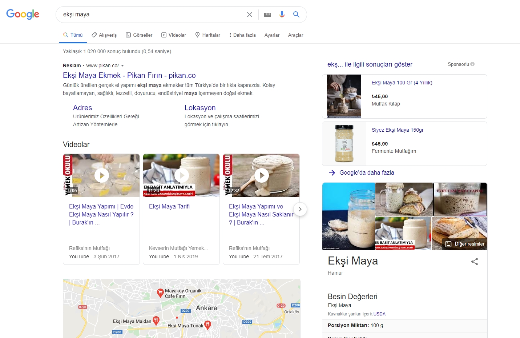
Task: Open the USDA source link
Action: (379, 314)
